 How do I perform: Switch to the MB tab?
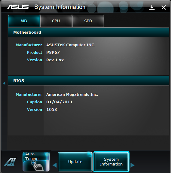tap(24, 21)
